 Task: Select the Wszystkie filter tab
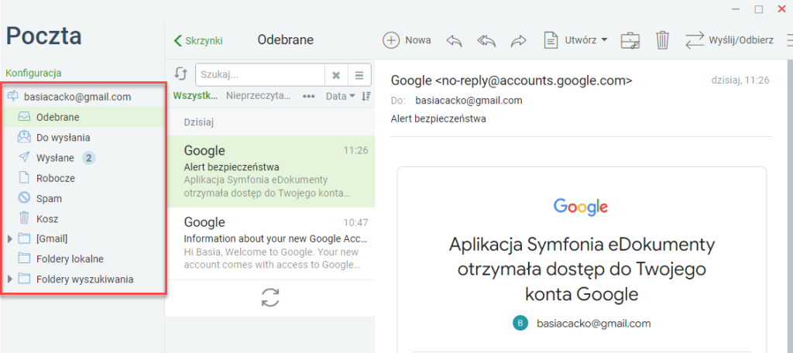(195, 95)
